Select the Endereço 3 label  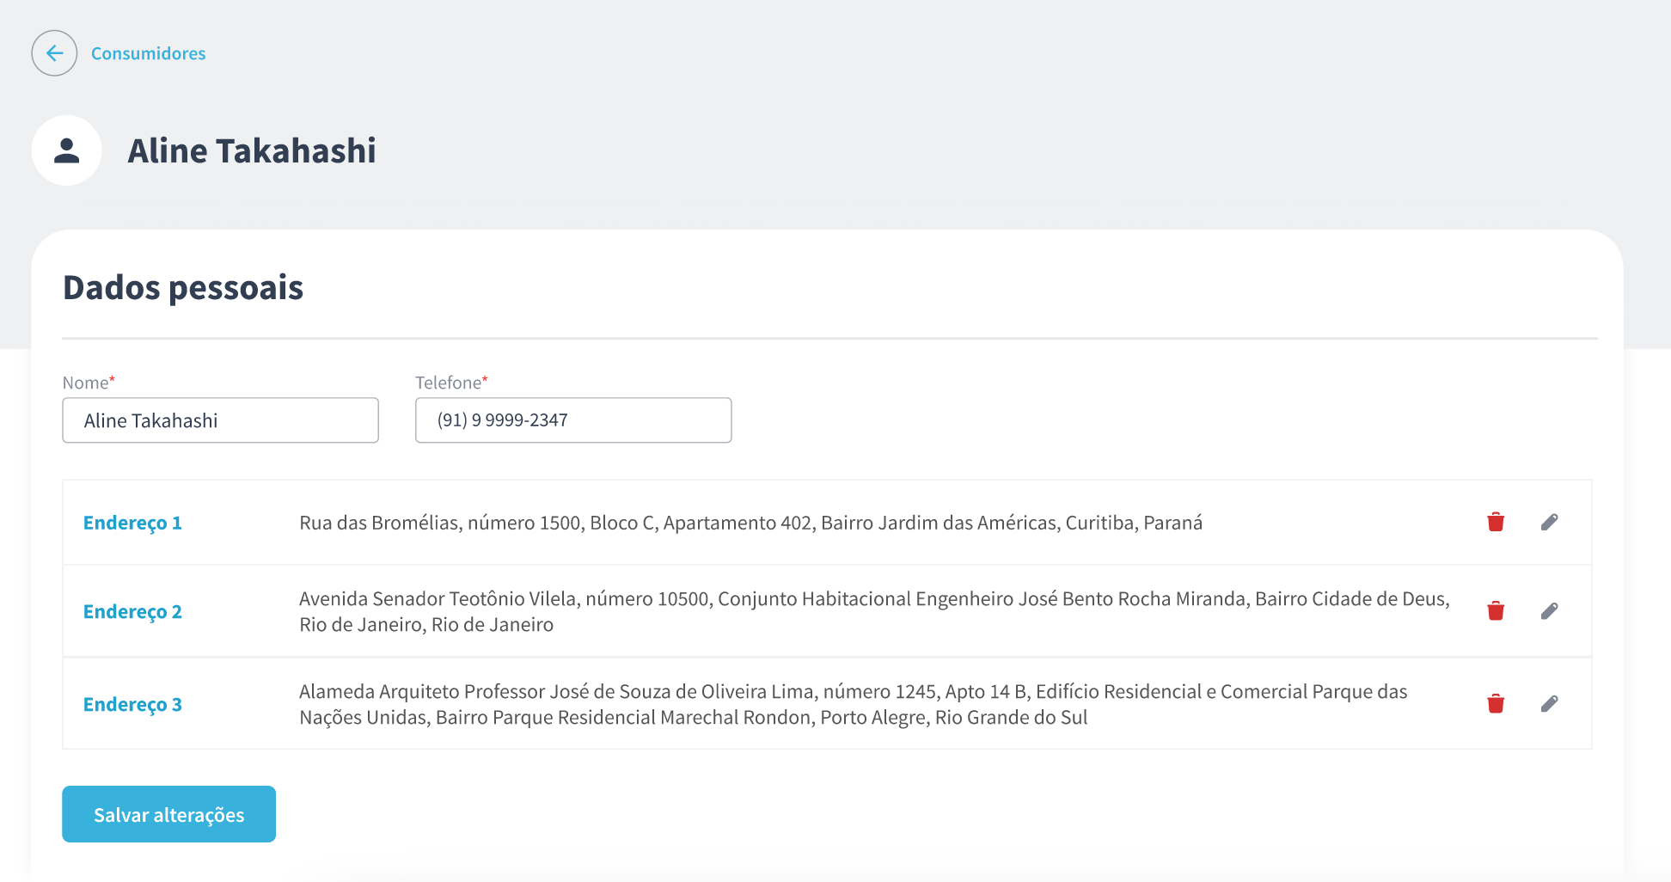point(132,704)
